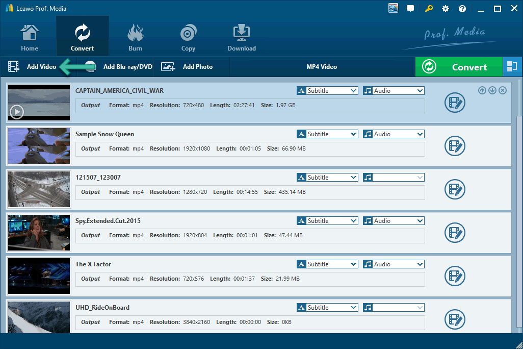523x349 pixels.
Task: Move CAPTAIN_AMERICA_CIVIL_WAR down in the list
Action: coord(492,90)
